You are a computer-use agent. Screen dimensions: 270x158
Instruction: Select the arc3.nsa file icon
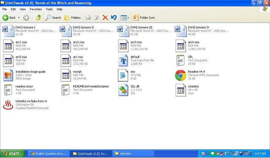[123, 46]
